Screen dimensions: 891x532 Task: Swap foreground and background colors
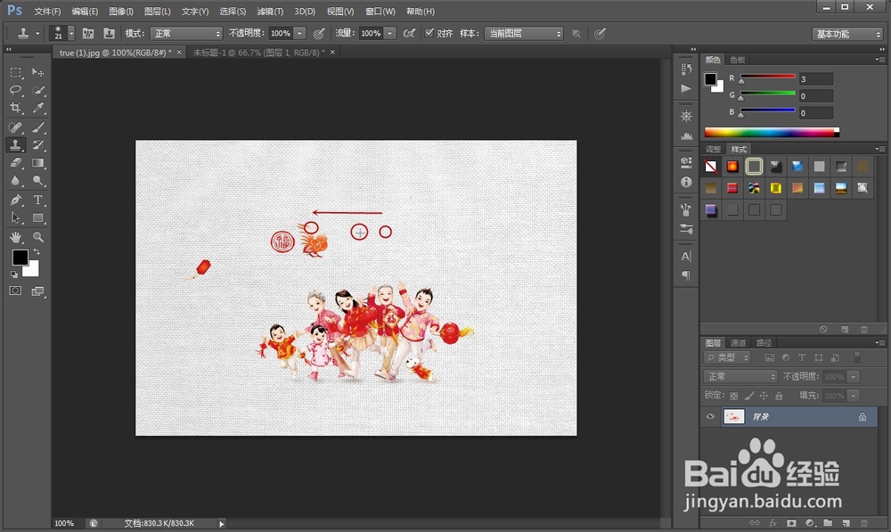pos(37,252)
